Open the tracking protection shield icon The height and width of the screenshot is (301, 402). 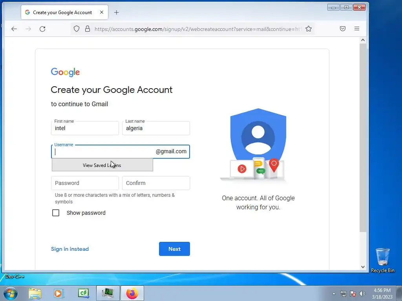(77, 29)
